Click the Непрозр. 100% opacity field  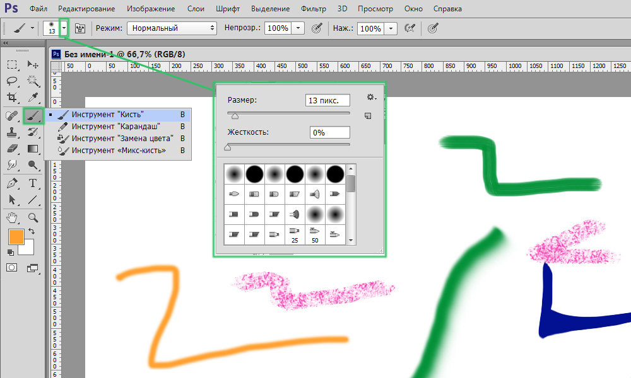point(278,28)
